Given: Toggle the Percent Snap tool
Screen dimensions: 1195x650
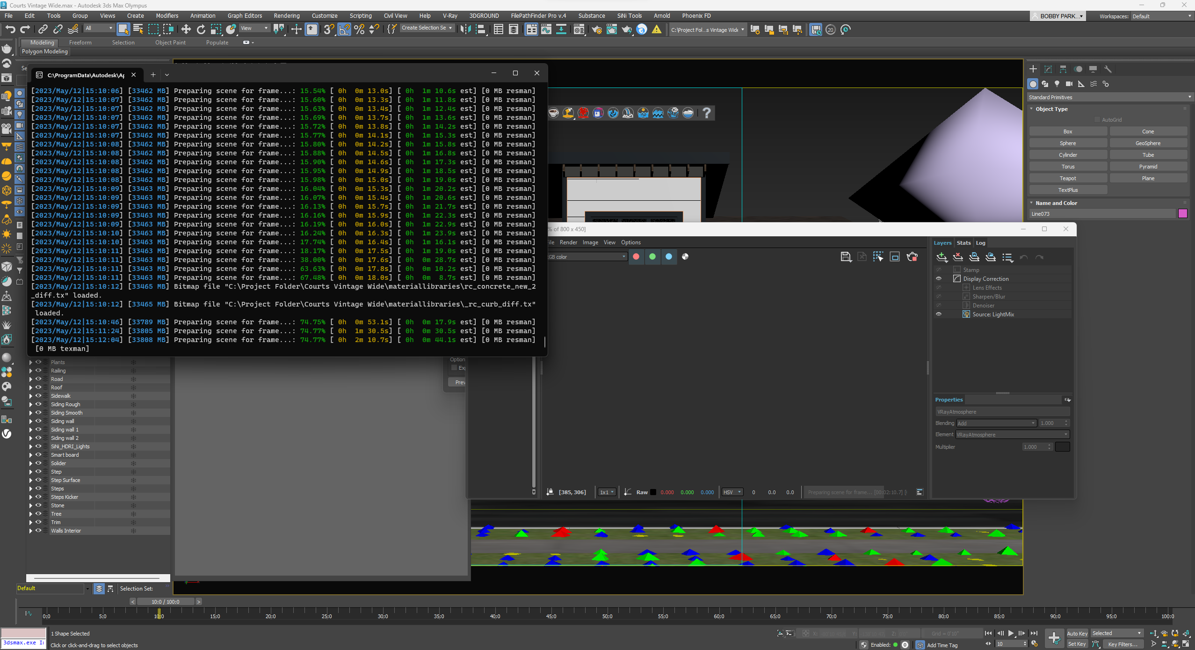Looking at the screenshot, I should pyautogui.click(x=359, y=29).
